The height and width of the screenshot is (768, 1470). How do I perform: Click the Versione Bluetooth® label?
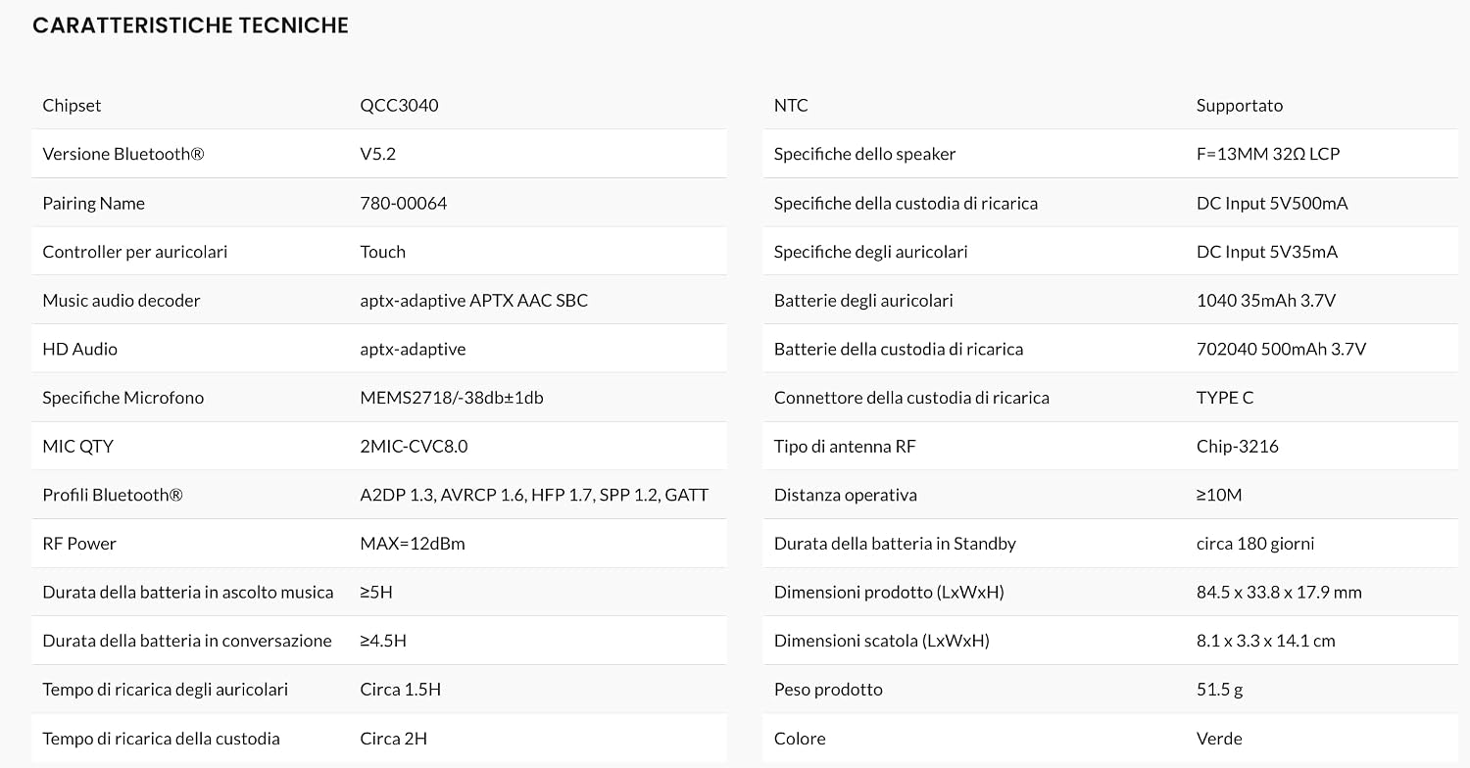[123, 154]
